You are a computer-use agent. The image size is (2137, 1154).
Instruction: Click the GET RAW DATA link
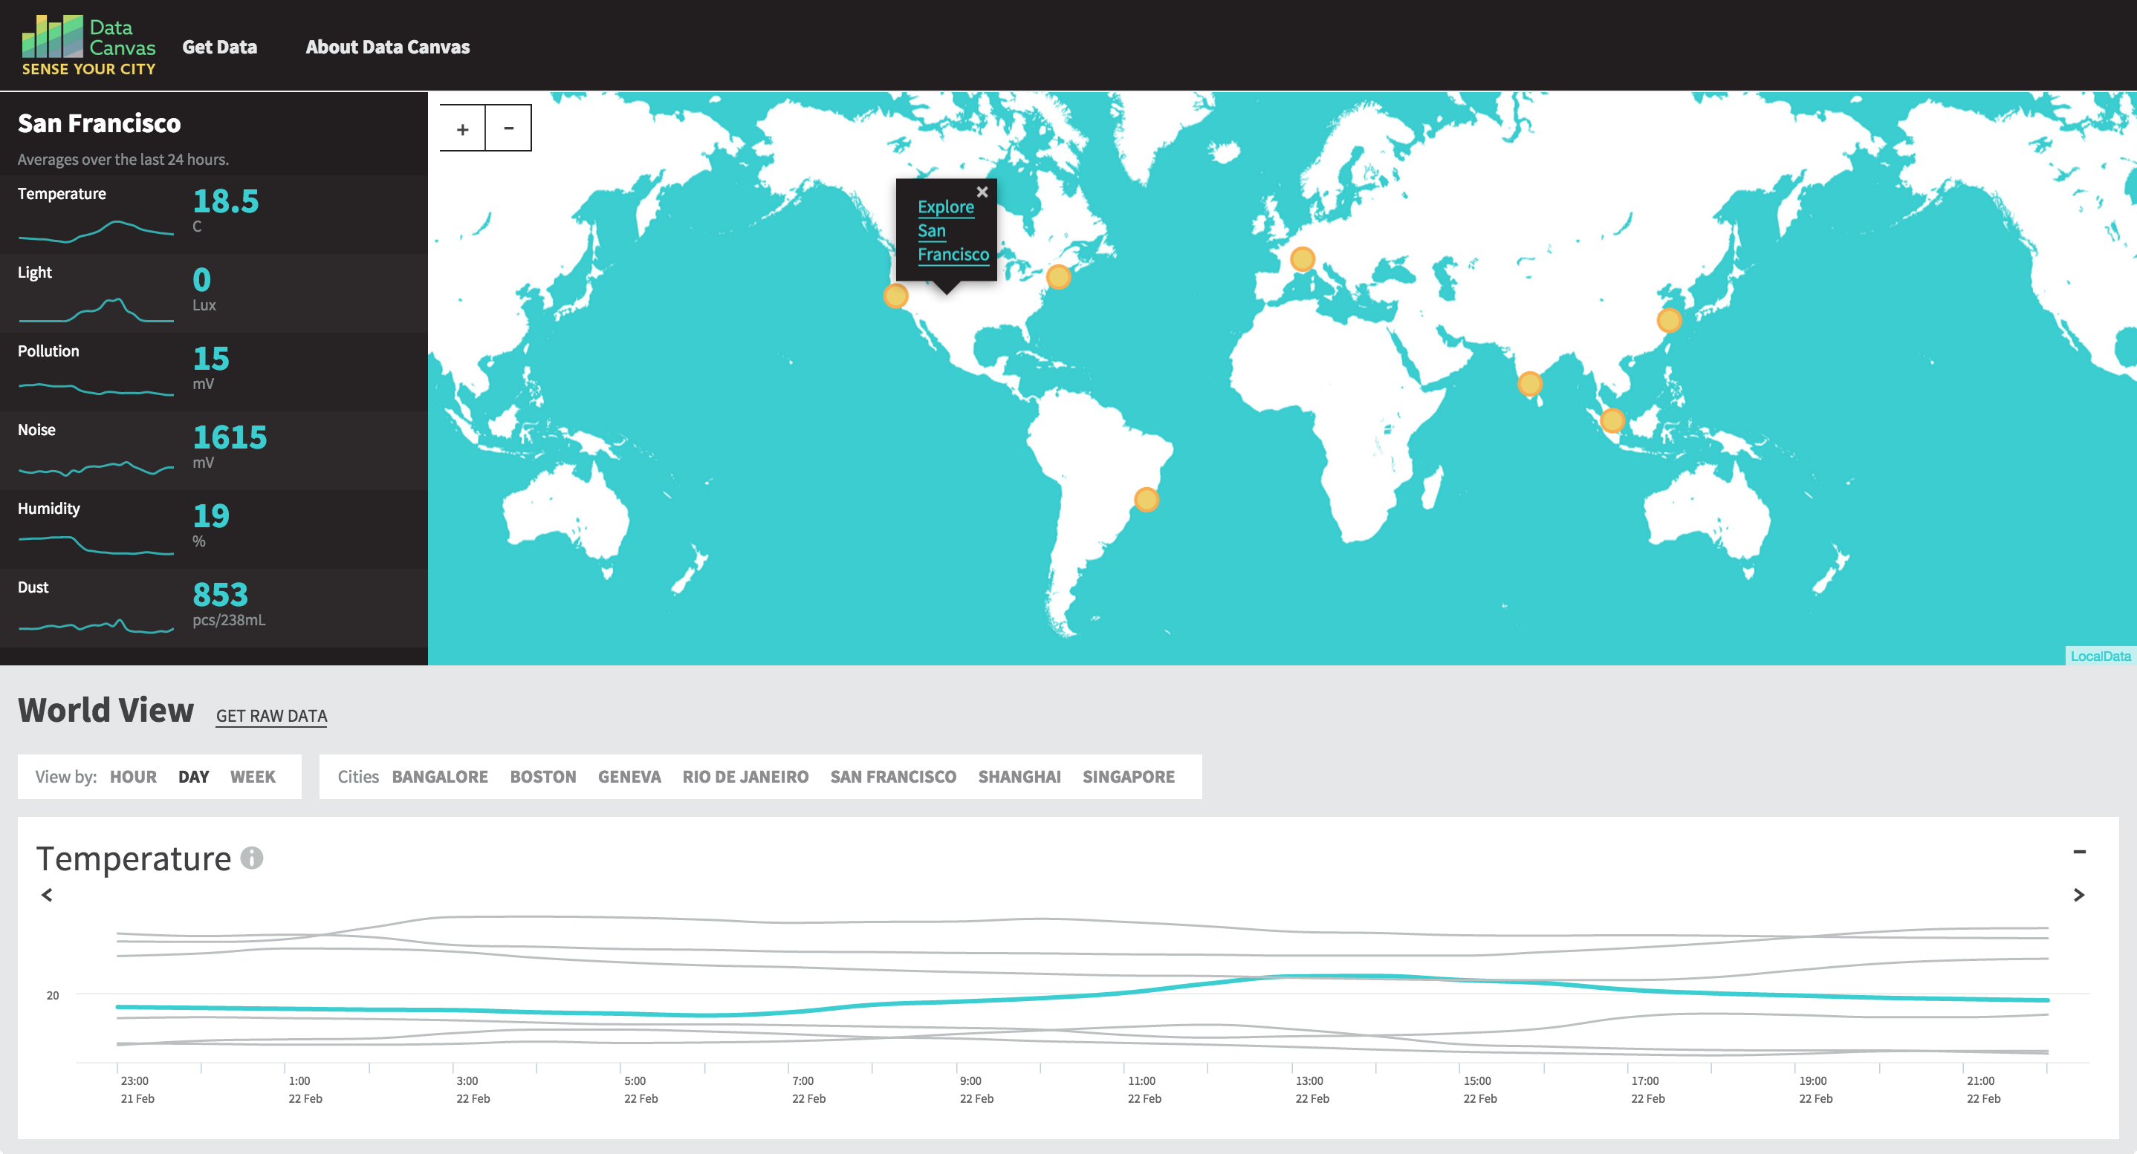271,715
